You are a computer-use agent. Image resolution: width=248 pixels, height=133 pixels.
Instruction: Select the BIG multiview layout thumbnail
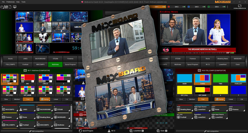27,79
